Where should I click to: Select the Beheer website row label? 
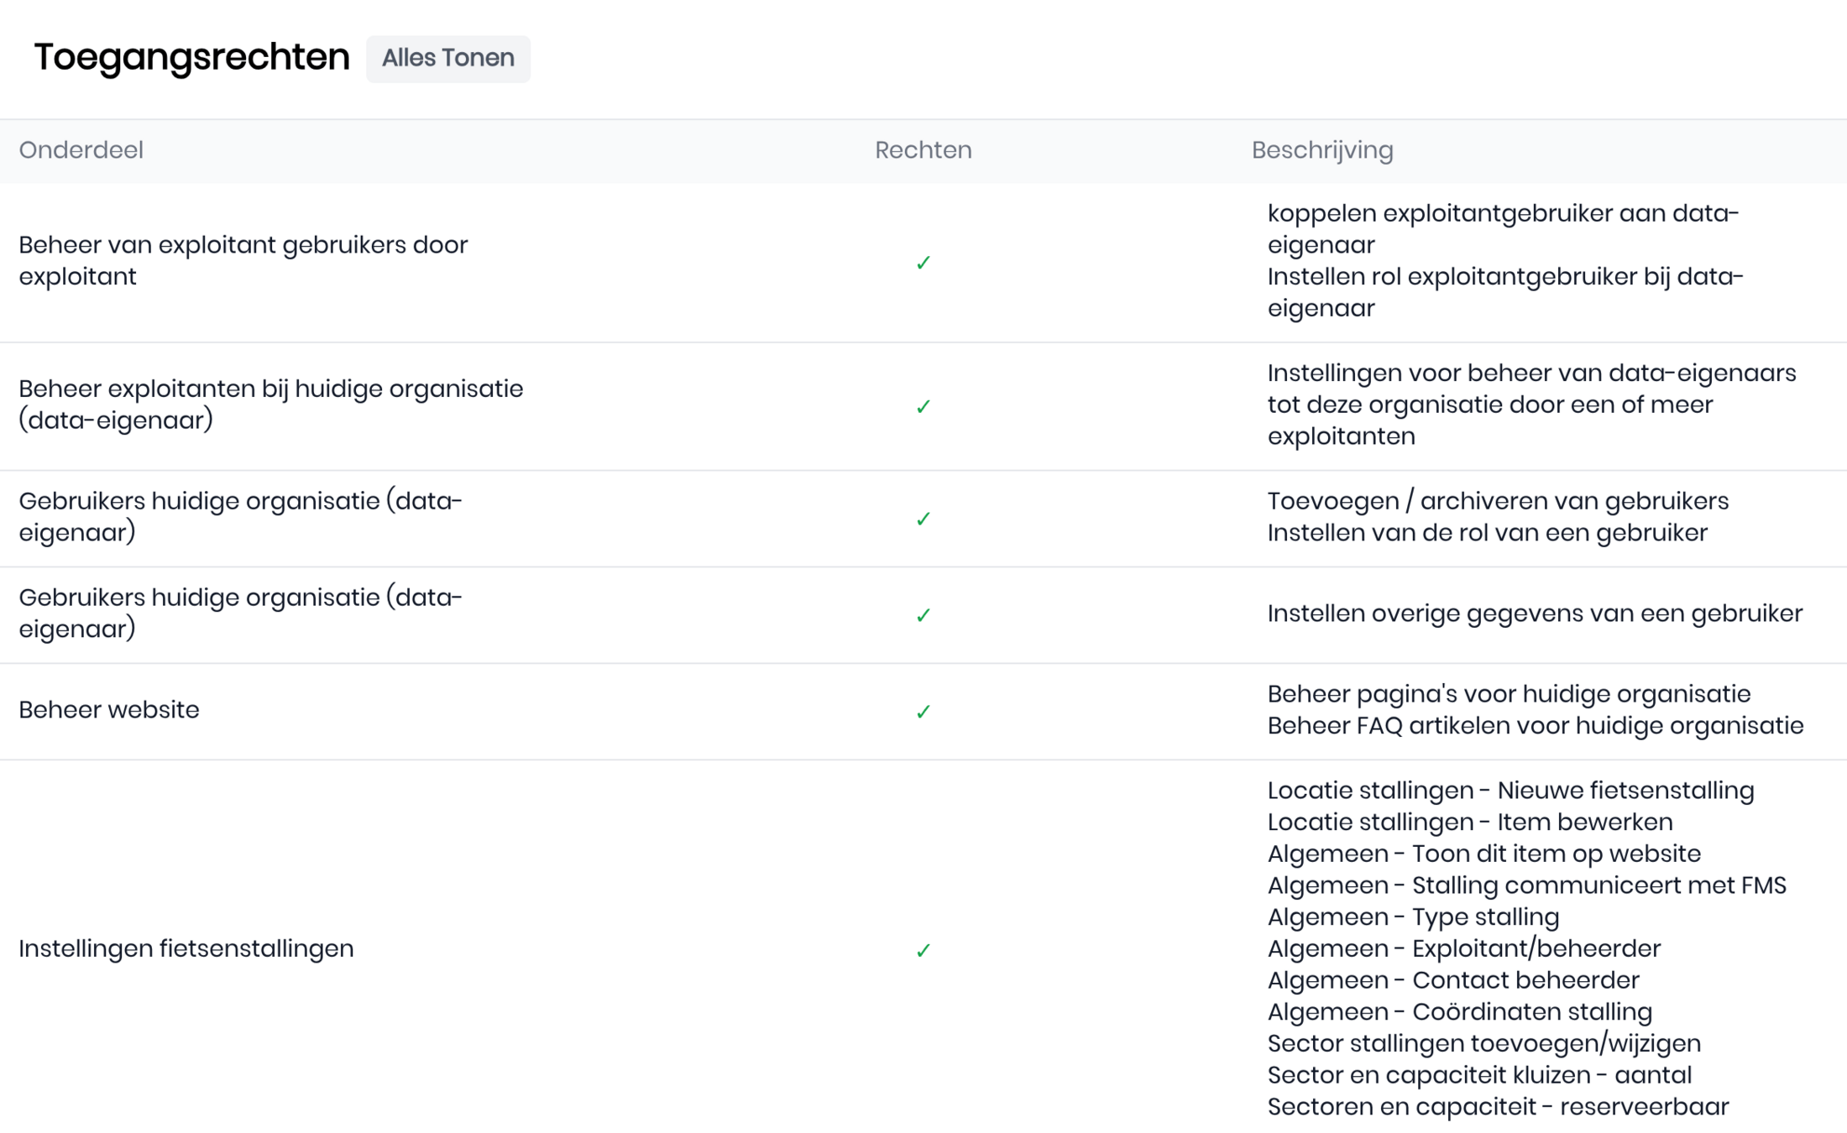[x=109, y=710]
